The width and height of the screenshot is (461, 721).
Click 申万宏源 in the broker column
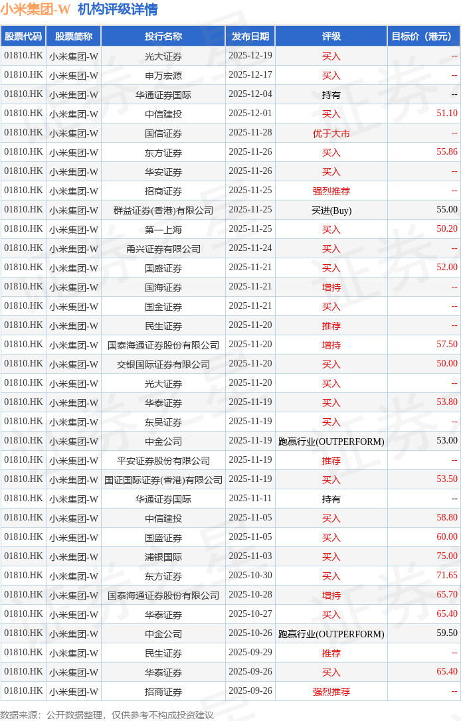(163, 76)
